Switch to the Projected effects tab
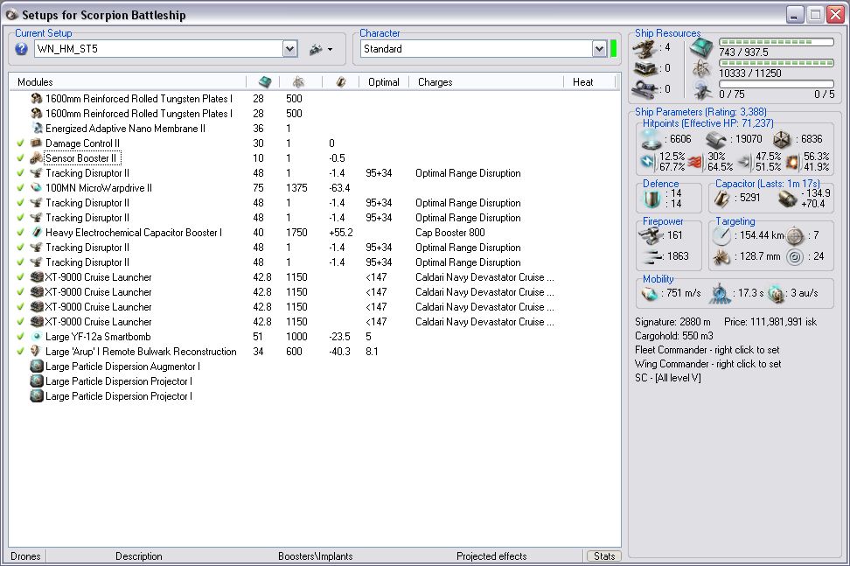Image resolution: width=850 pixels, height=566 pixels. [x=491, y=556]
